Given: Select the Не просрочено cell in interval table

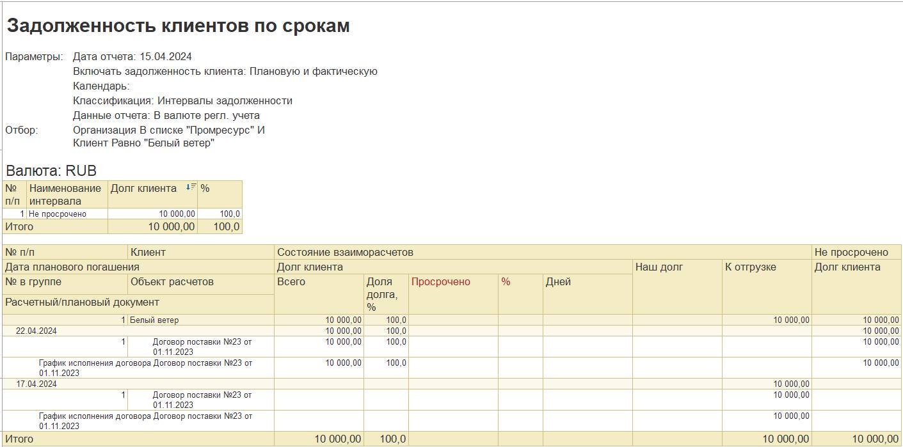Looking at the screenshot, I should [x=67, y=214].
